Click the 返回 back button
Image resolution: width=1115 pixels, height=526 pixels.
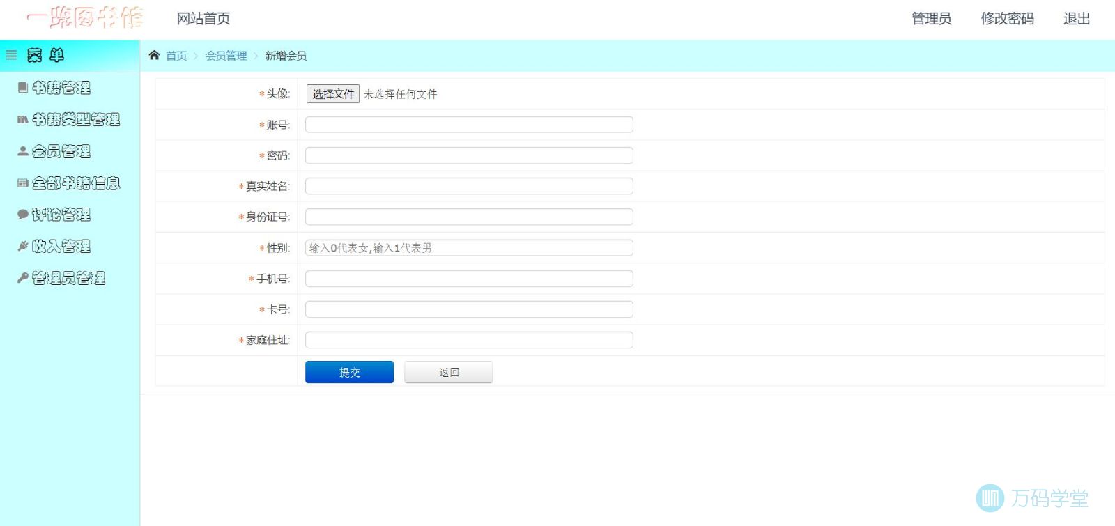(x=449, y=372)
